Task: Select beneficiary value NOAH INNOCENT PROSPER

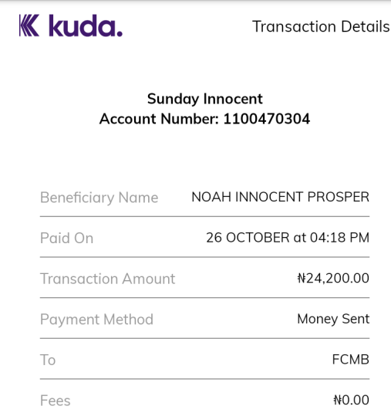Action: pyautogui.click(x=281, y=197)
